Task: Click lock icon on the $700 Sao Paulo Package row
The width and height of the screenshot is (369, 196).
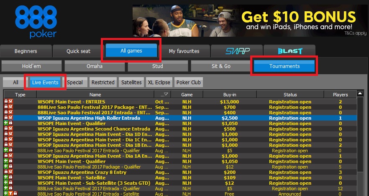Action: (6, 107)
